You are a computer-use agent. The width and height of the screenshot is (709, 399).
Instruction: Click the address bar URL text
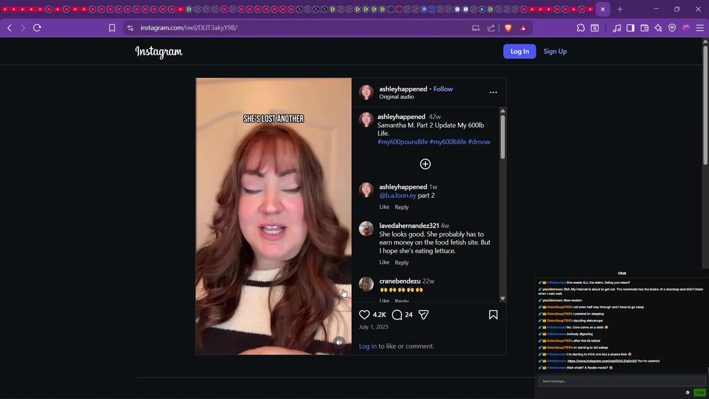click(x=189, y=28)
